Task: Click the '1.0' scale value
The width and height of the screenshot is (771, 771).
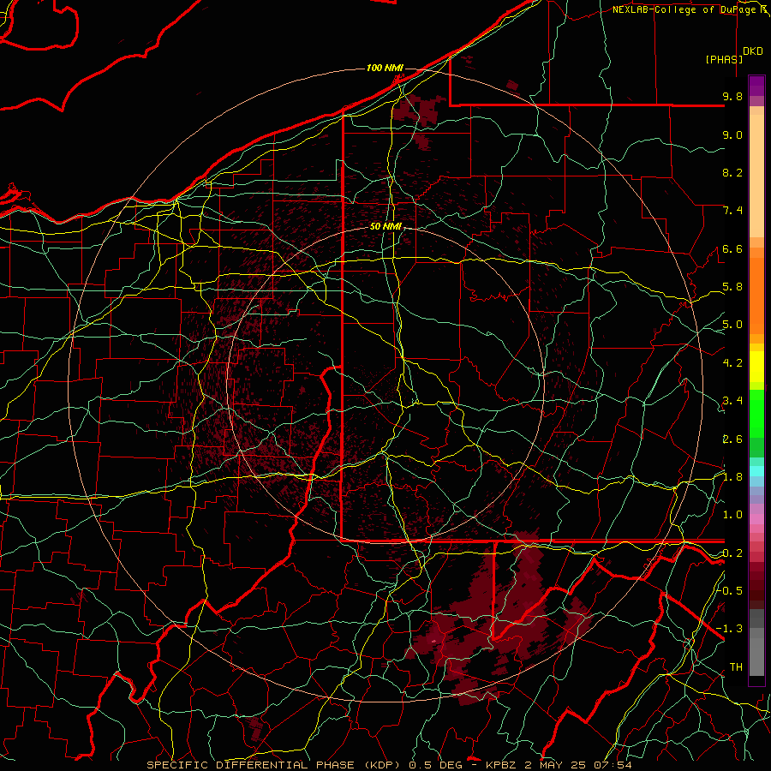Action: pos(732,515)
